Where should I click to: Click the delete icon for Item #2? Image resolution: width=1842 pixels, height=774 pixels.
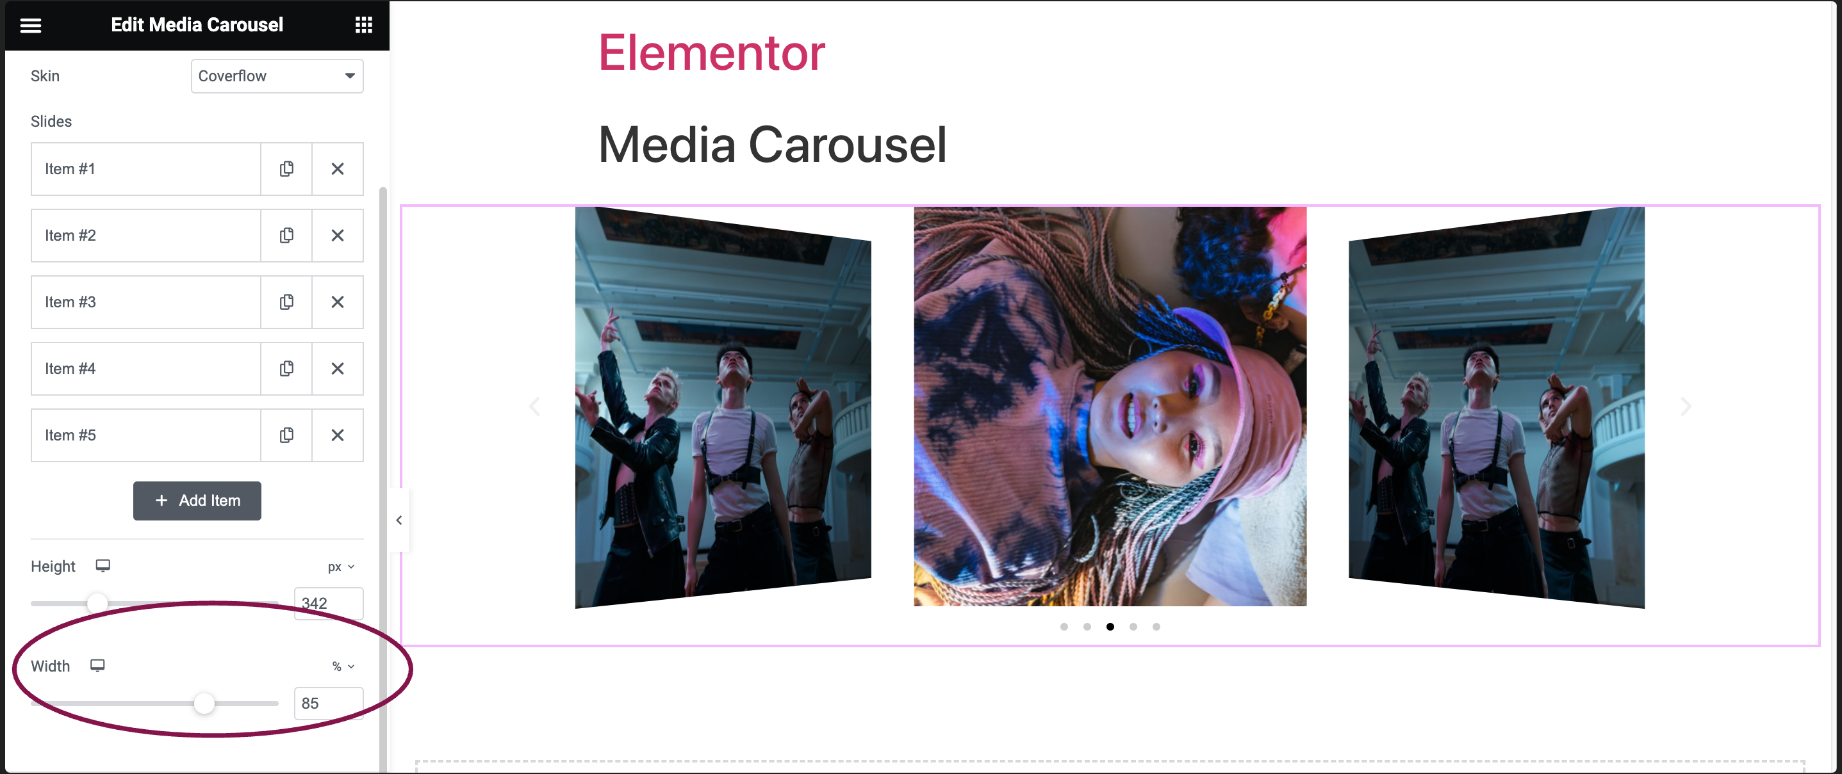[x=337, y=235]
